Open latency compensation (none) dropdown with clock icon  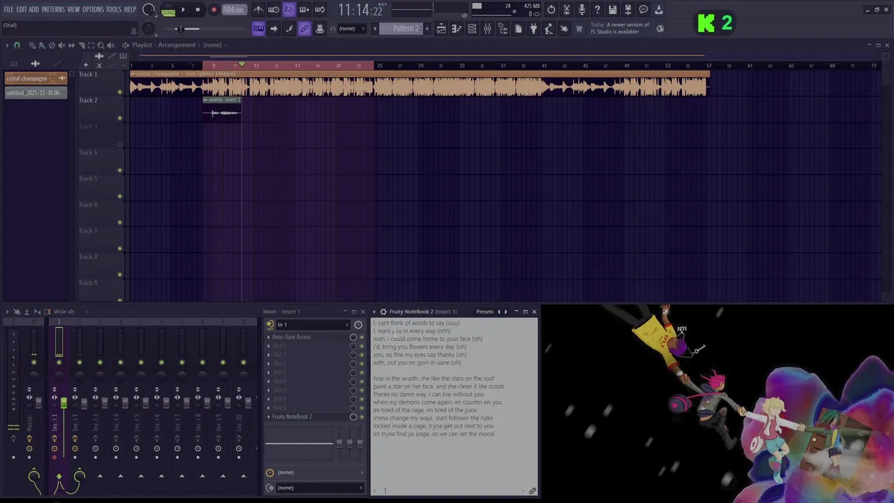point(316,472)
